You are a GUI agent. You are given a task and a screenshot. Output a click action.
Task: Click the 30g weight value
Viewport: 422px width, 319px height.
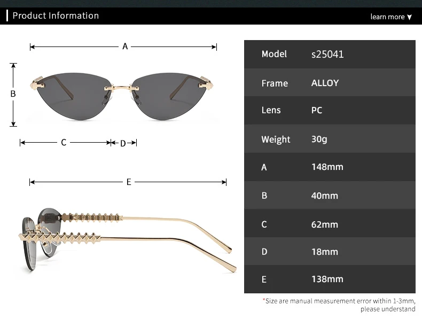[x=319, y=139]
